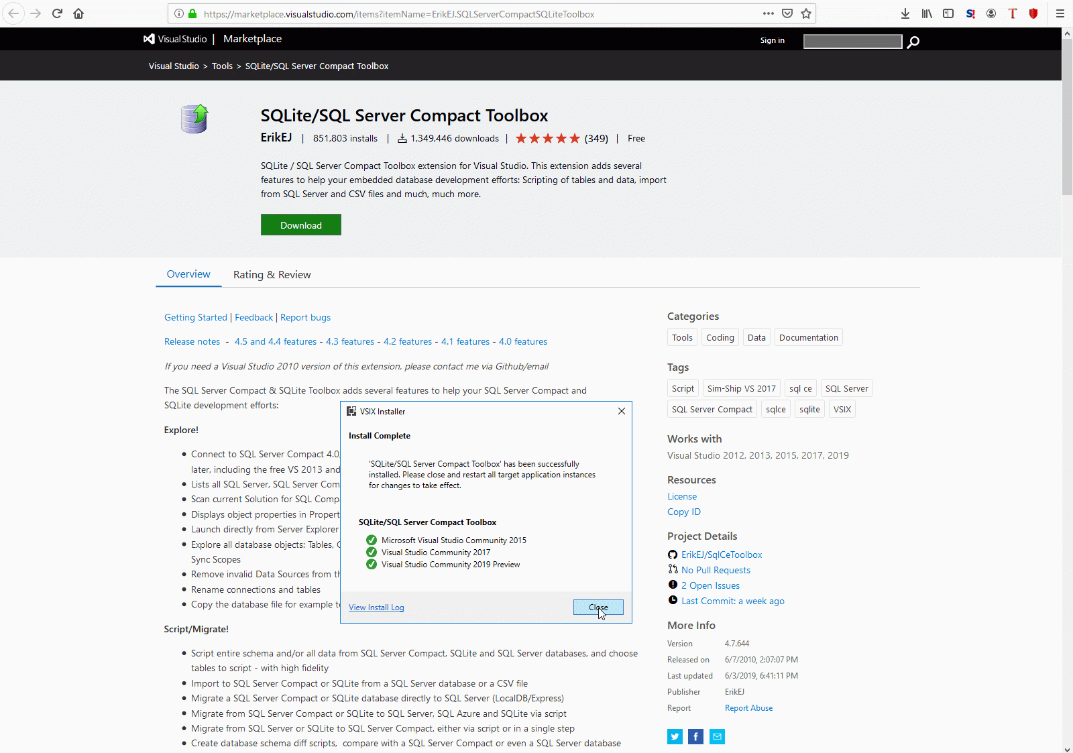This screenshot has height=753, width=1073.
Task: Switch to the Rating & Review tab
Action: tap(272, 274)
